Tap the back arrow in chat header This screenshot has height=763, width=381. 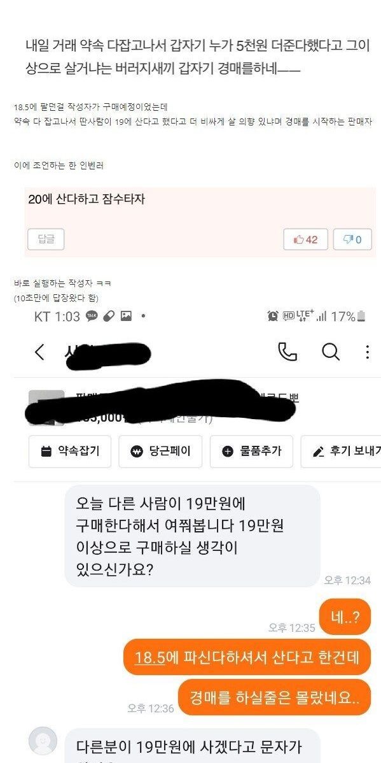pyautogui.click(x=40, y=352)
